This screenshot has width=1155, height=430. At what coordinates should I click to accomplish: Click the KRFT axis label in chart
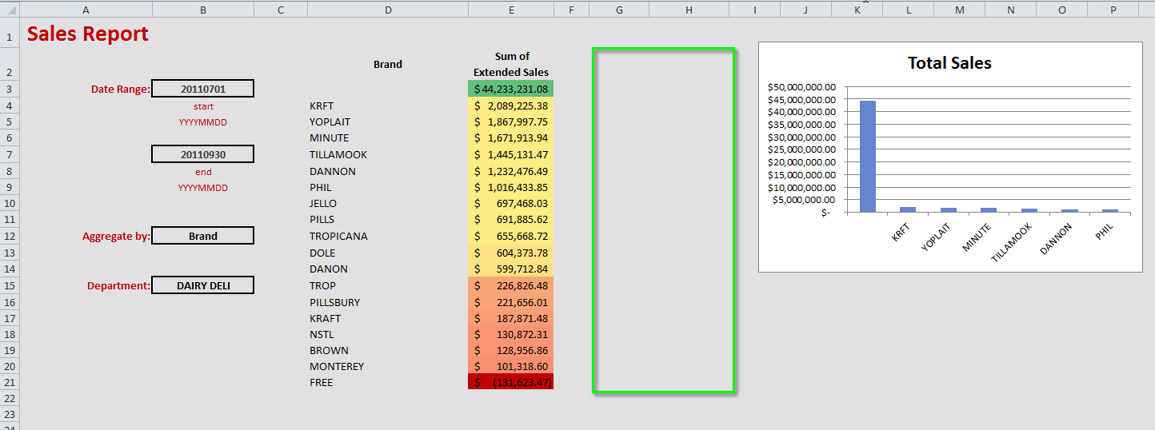pyautogui.click(x=901, y=233)
